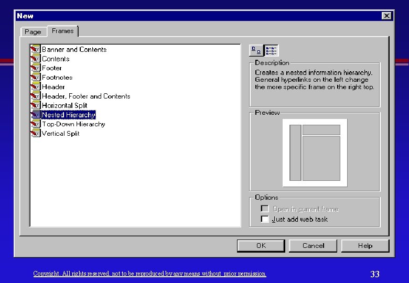Cancel the New dialog
This screenshot has width=409, height=283.
point(313,246)
